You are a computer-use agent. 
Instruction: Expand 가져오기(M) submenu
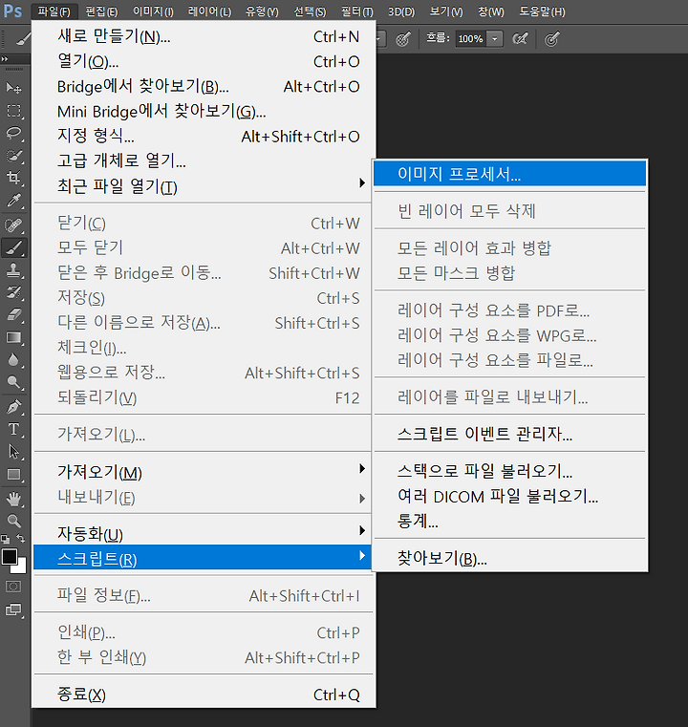(x=204, y=472)
